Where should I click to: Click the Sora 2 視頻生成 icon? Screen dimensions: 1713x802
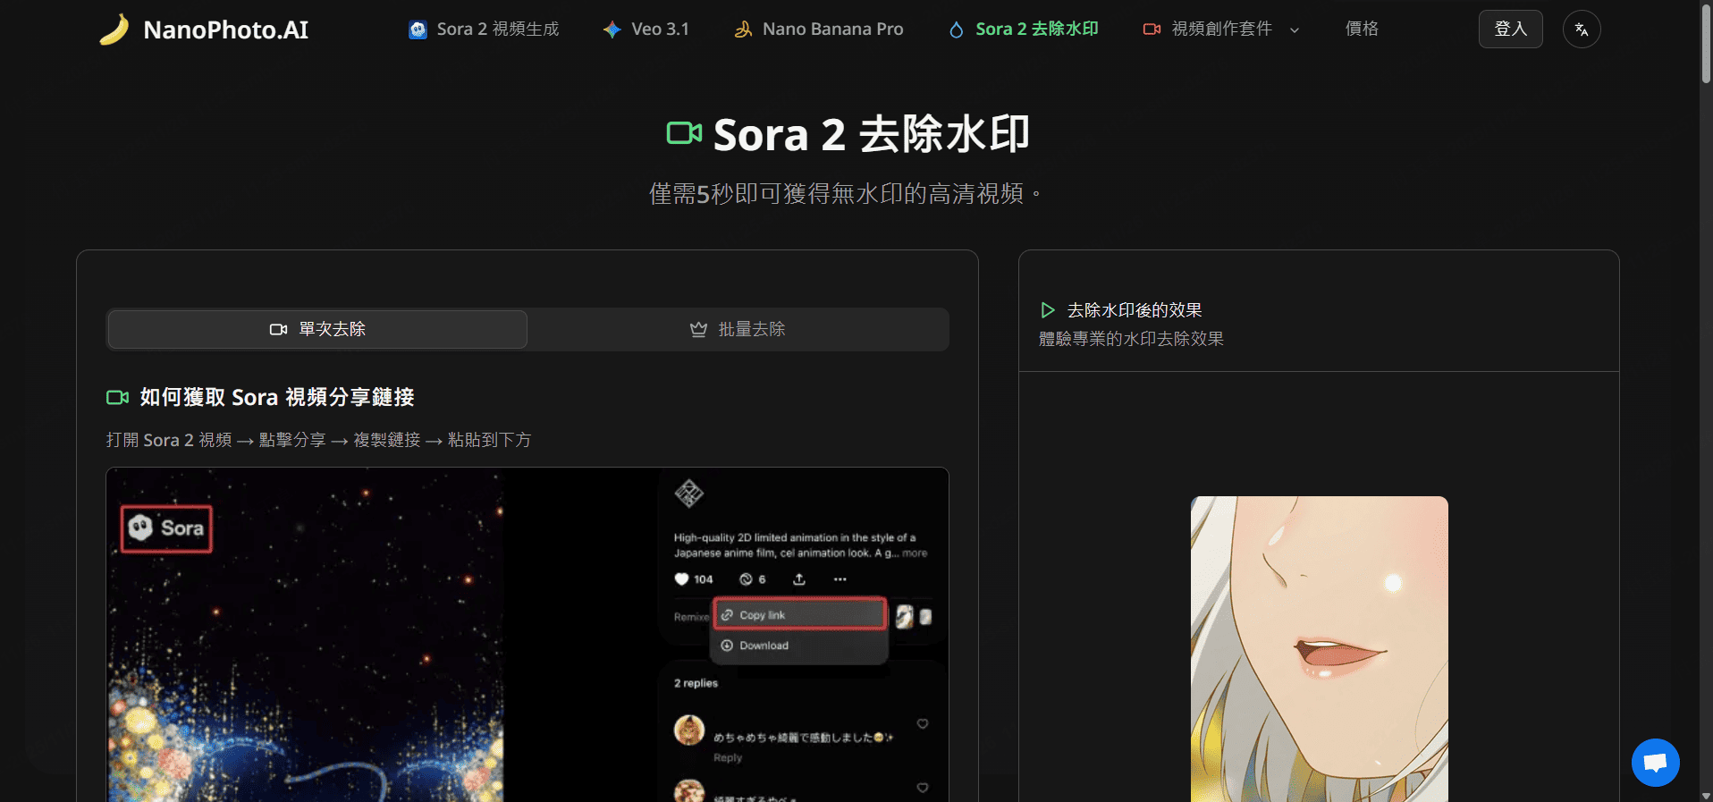coord(418,30)
